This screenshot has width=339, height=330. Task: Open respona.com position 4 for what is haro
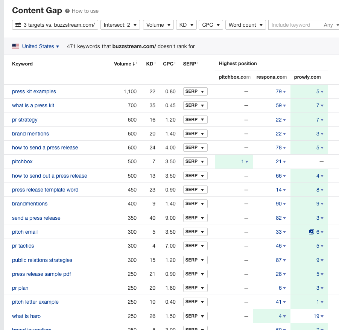pos(282,316)
